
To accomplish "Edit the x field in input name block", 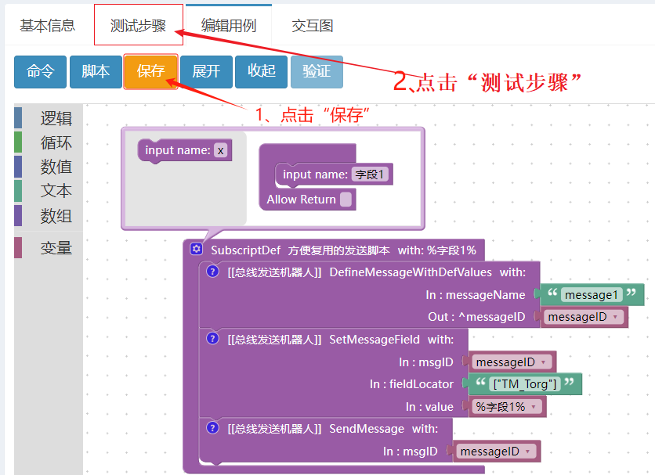I will [221, 150].
